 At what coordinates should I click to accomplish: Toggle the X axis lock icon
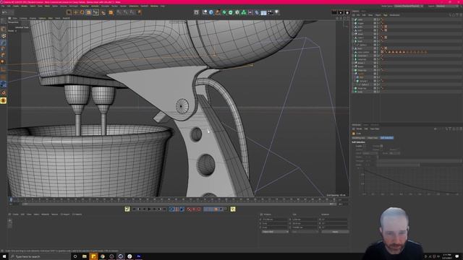tap(119, 12)
